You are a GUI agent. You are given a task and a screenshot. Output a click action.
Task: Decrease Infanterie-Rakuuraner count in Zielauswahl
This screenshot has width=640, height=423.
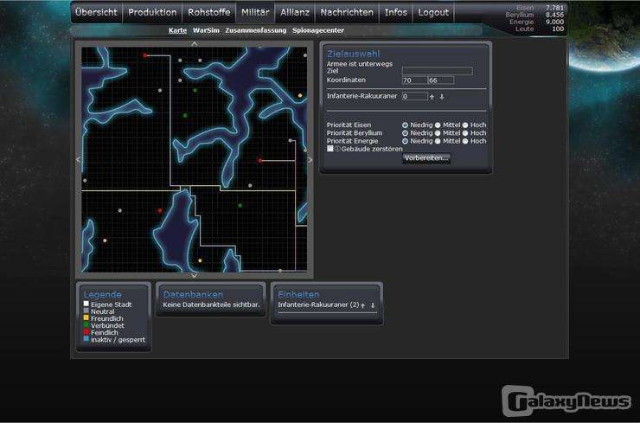click(442, 97)
